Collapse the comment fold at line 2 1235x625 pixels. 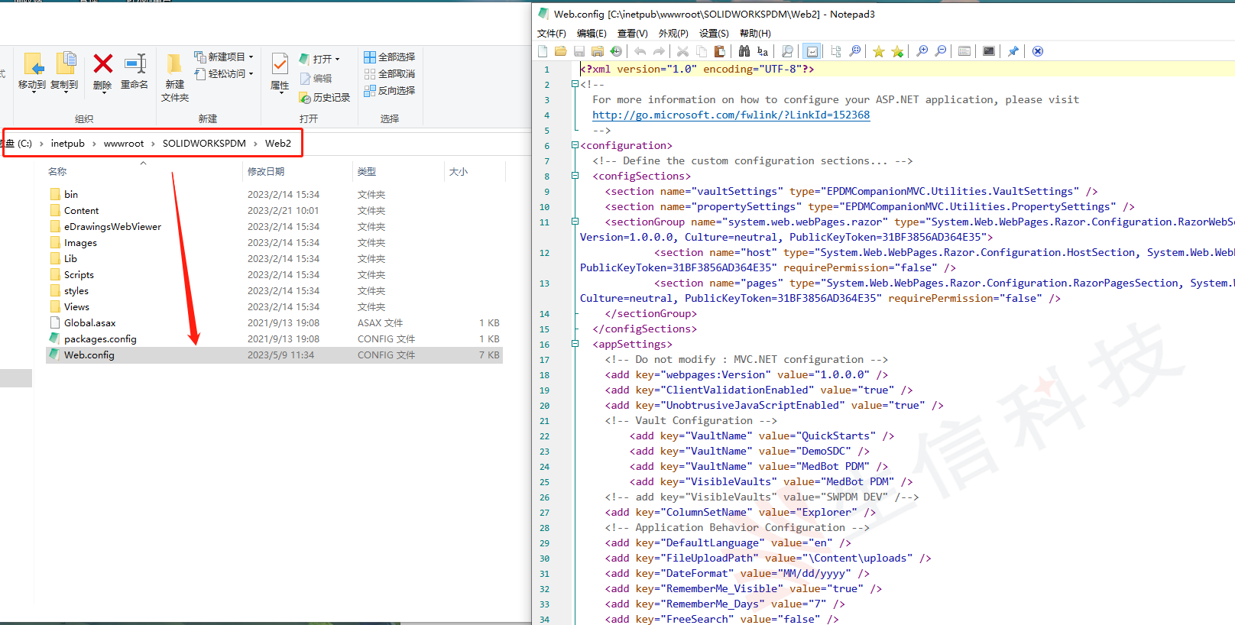tap(575, 84)
